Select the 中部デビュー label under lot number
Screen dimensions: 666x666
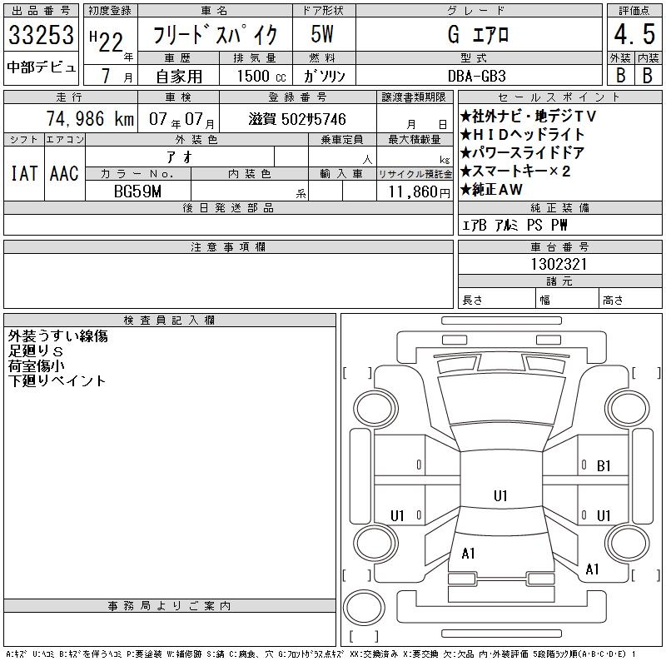(x=41, y=67)
